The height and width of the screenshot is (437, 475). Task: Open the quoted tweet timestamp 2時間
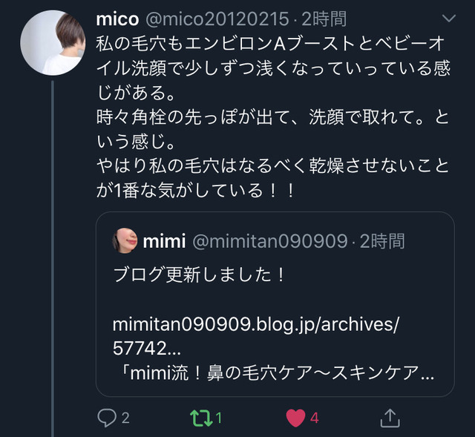pos(382,241)
